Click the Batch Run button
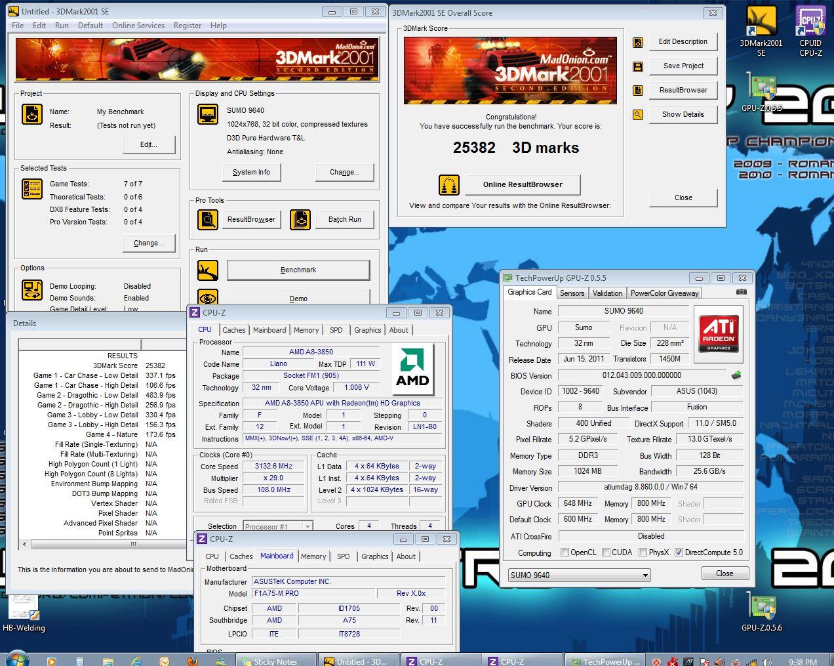Viewport: 834px width, 666px height. point(345,219)
